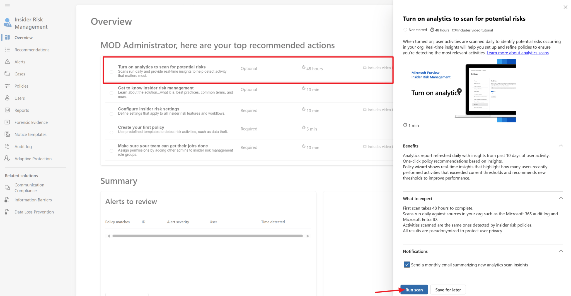Open the Policies page
The height and width of the screenshot is (296, 571).
point(21,86)
